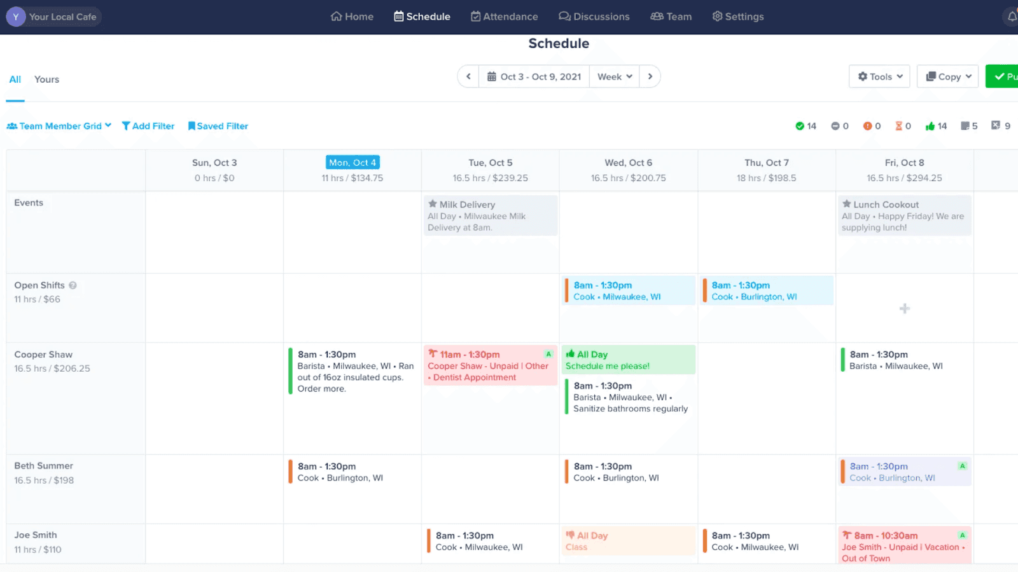Screen dimensions: 1018x572
Task: Click the Saved Filter bookmark option
Action: click(x=218, y=125)
